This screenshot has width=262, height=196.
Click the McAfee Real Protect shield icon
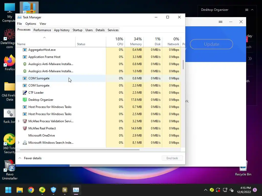point(25,128)
